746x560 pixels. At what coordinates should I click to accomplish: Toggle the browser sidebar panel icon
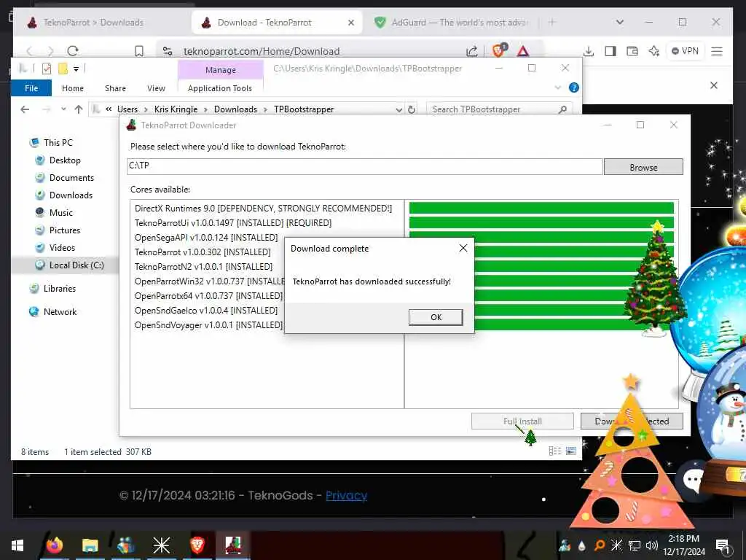point(610,51)
